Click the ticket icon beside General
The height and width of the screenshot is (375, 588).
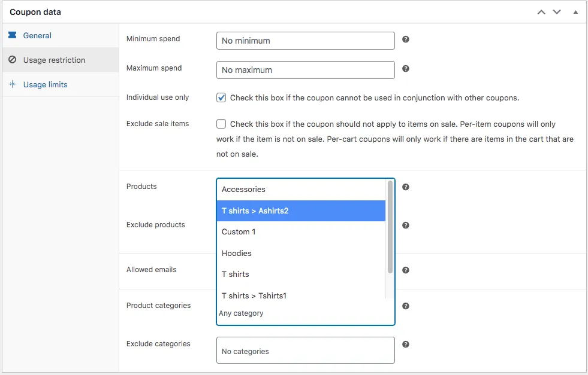[13, 35]
